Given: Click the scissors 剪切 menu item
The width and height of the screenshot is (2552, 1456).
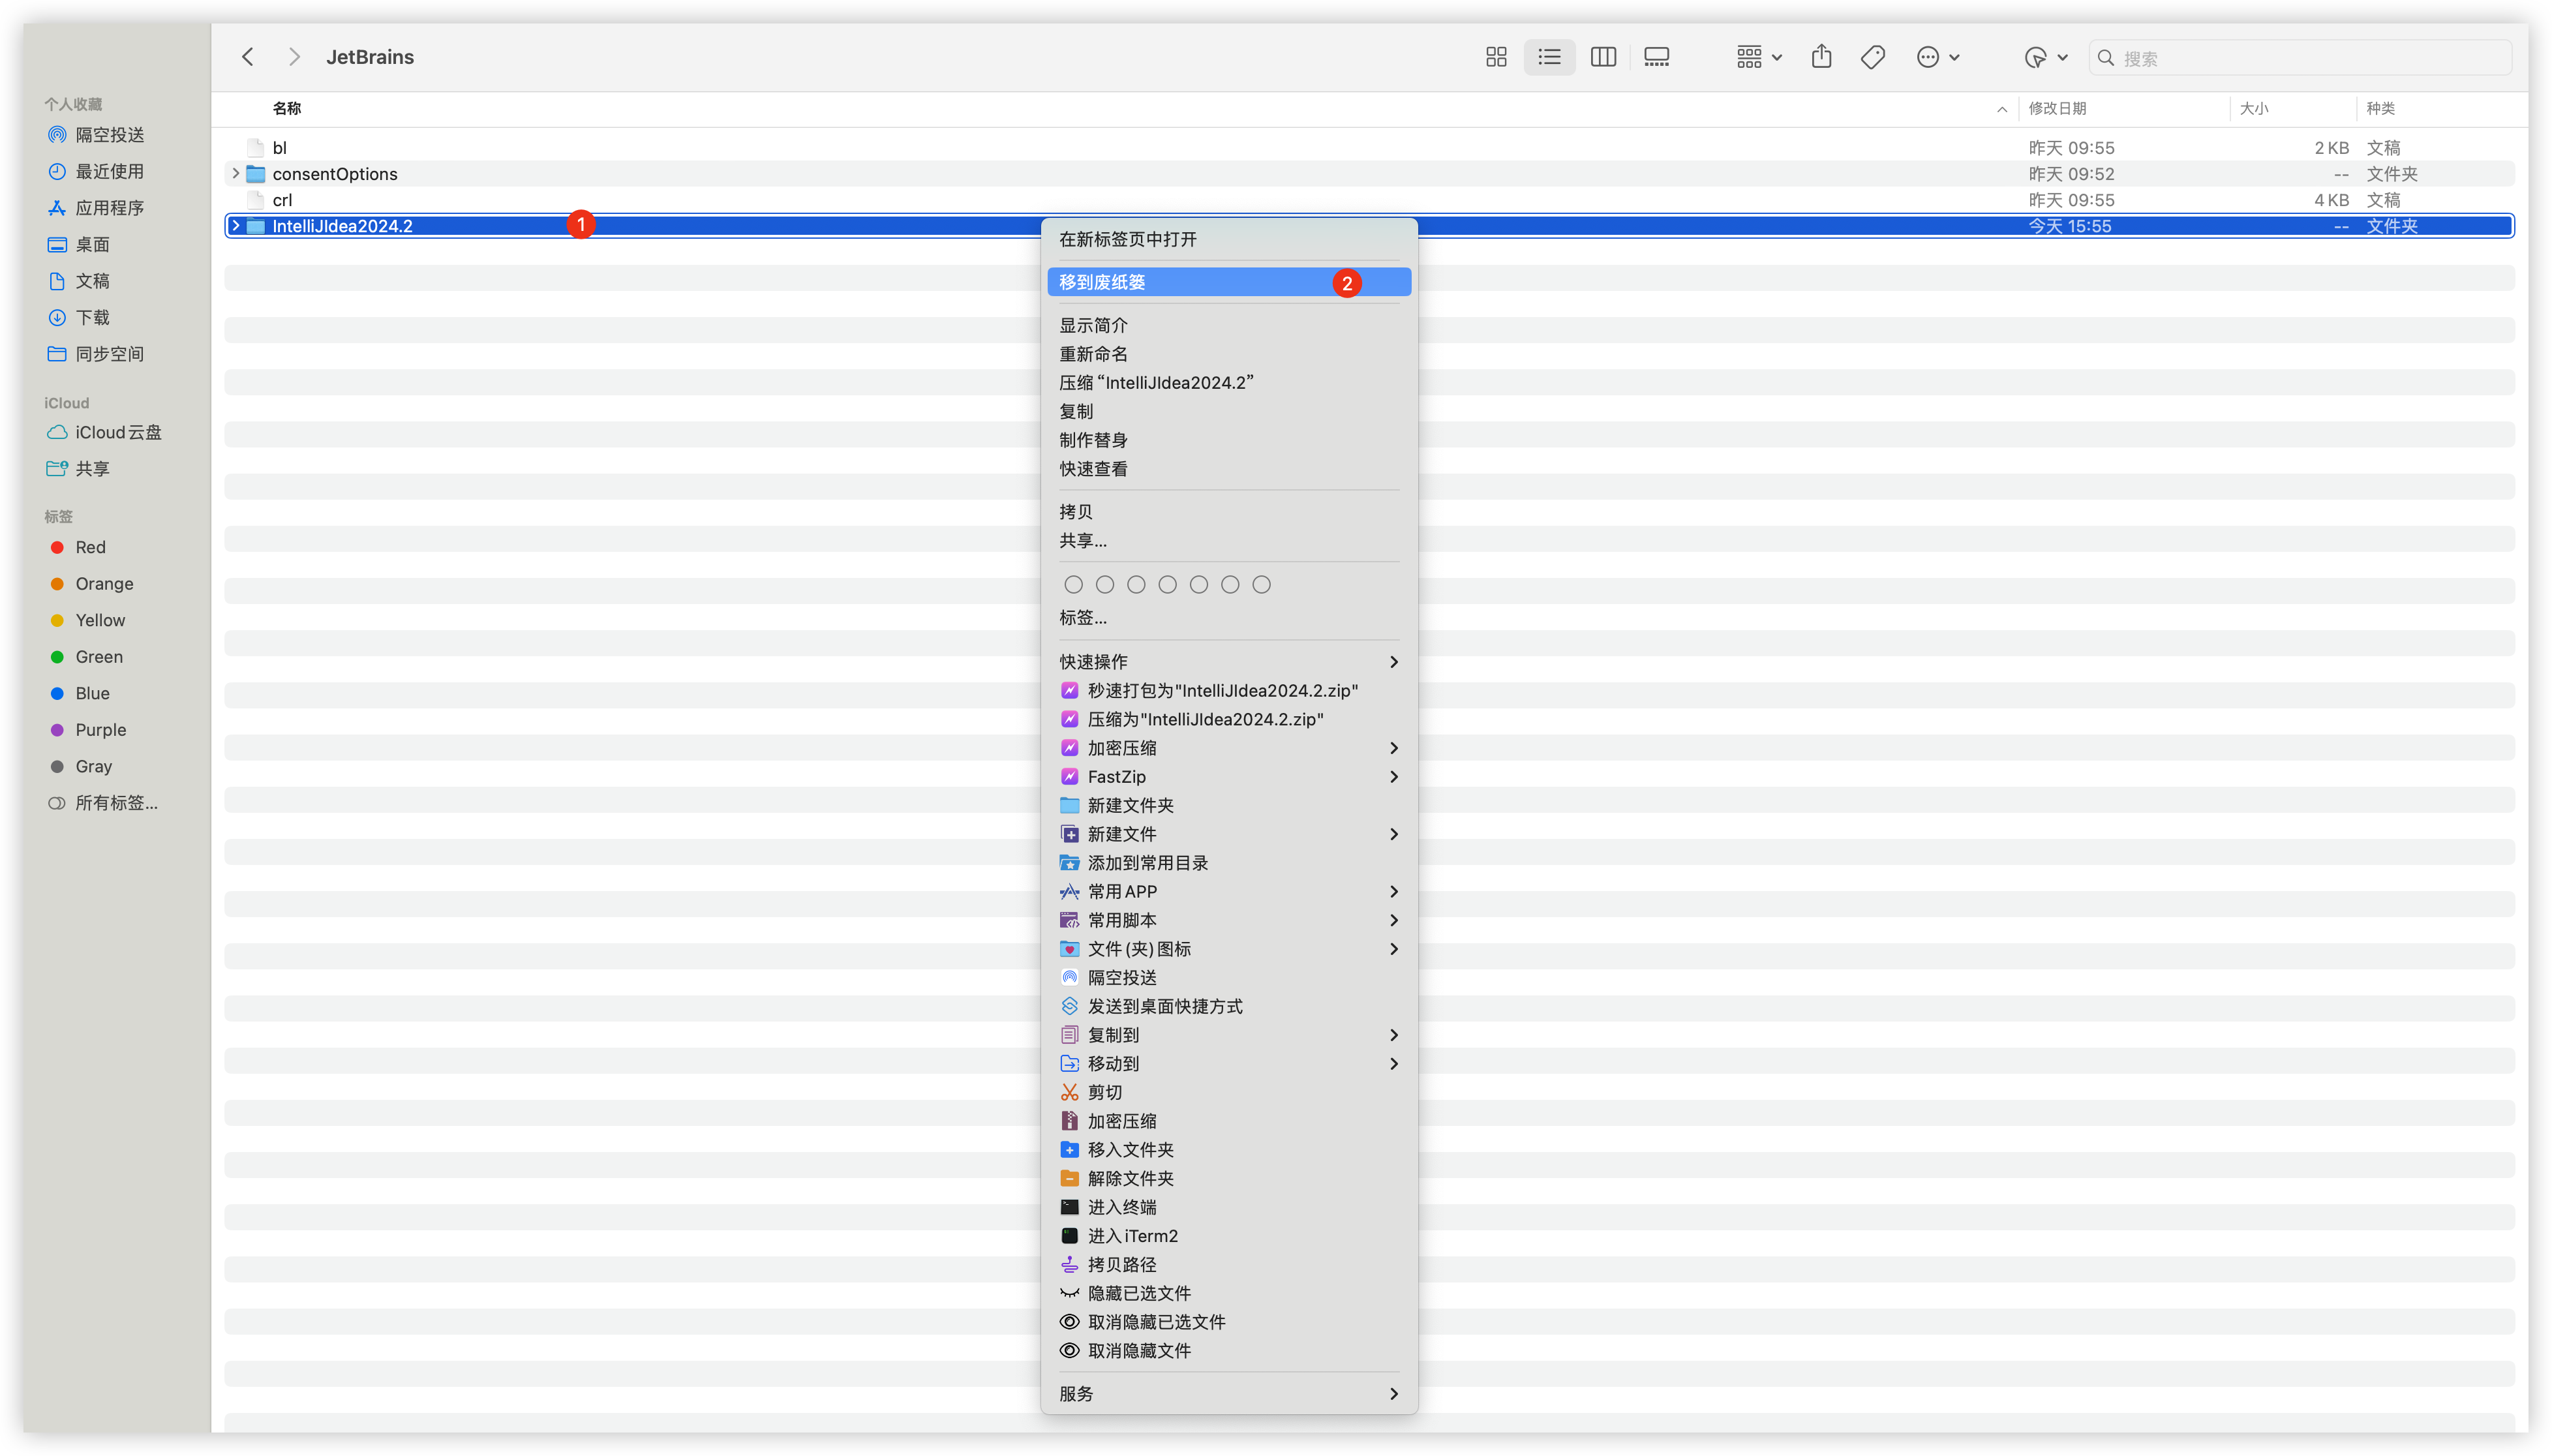Looking at the screenshot, I should (x=1105, y=1092).
